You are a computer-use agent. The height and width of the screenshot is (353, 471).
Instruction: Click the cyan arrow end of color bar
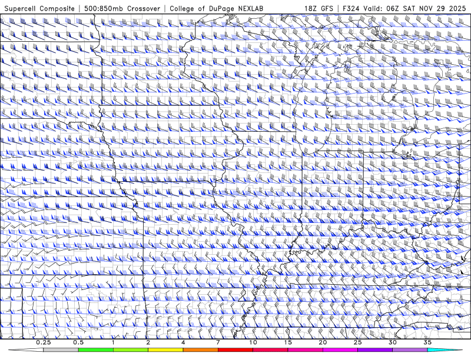pyautogui.click(x=445, y=350)
